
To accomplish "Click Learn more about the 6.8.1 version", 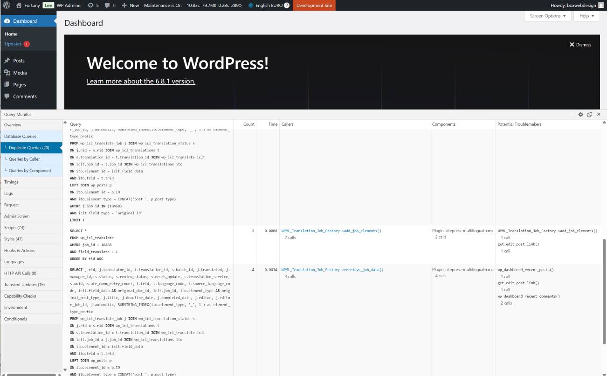I will [141, 81].
